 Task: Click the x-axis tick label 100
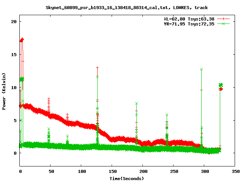coord(82,171)
